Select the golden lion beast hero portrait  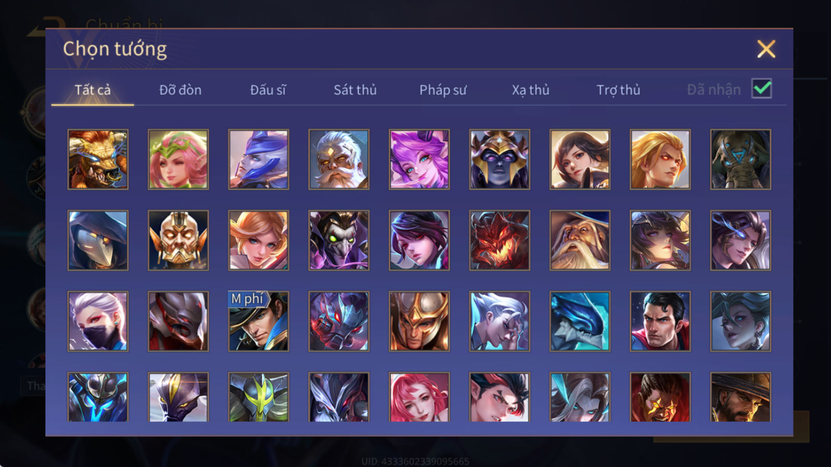coord(98,159)
